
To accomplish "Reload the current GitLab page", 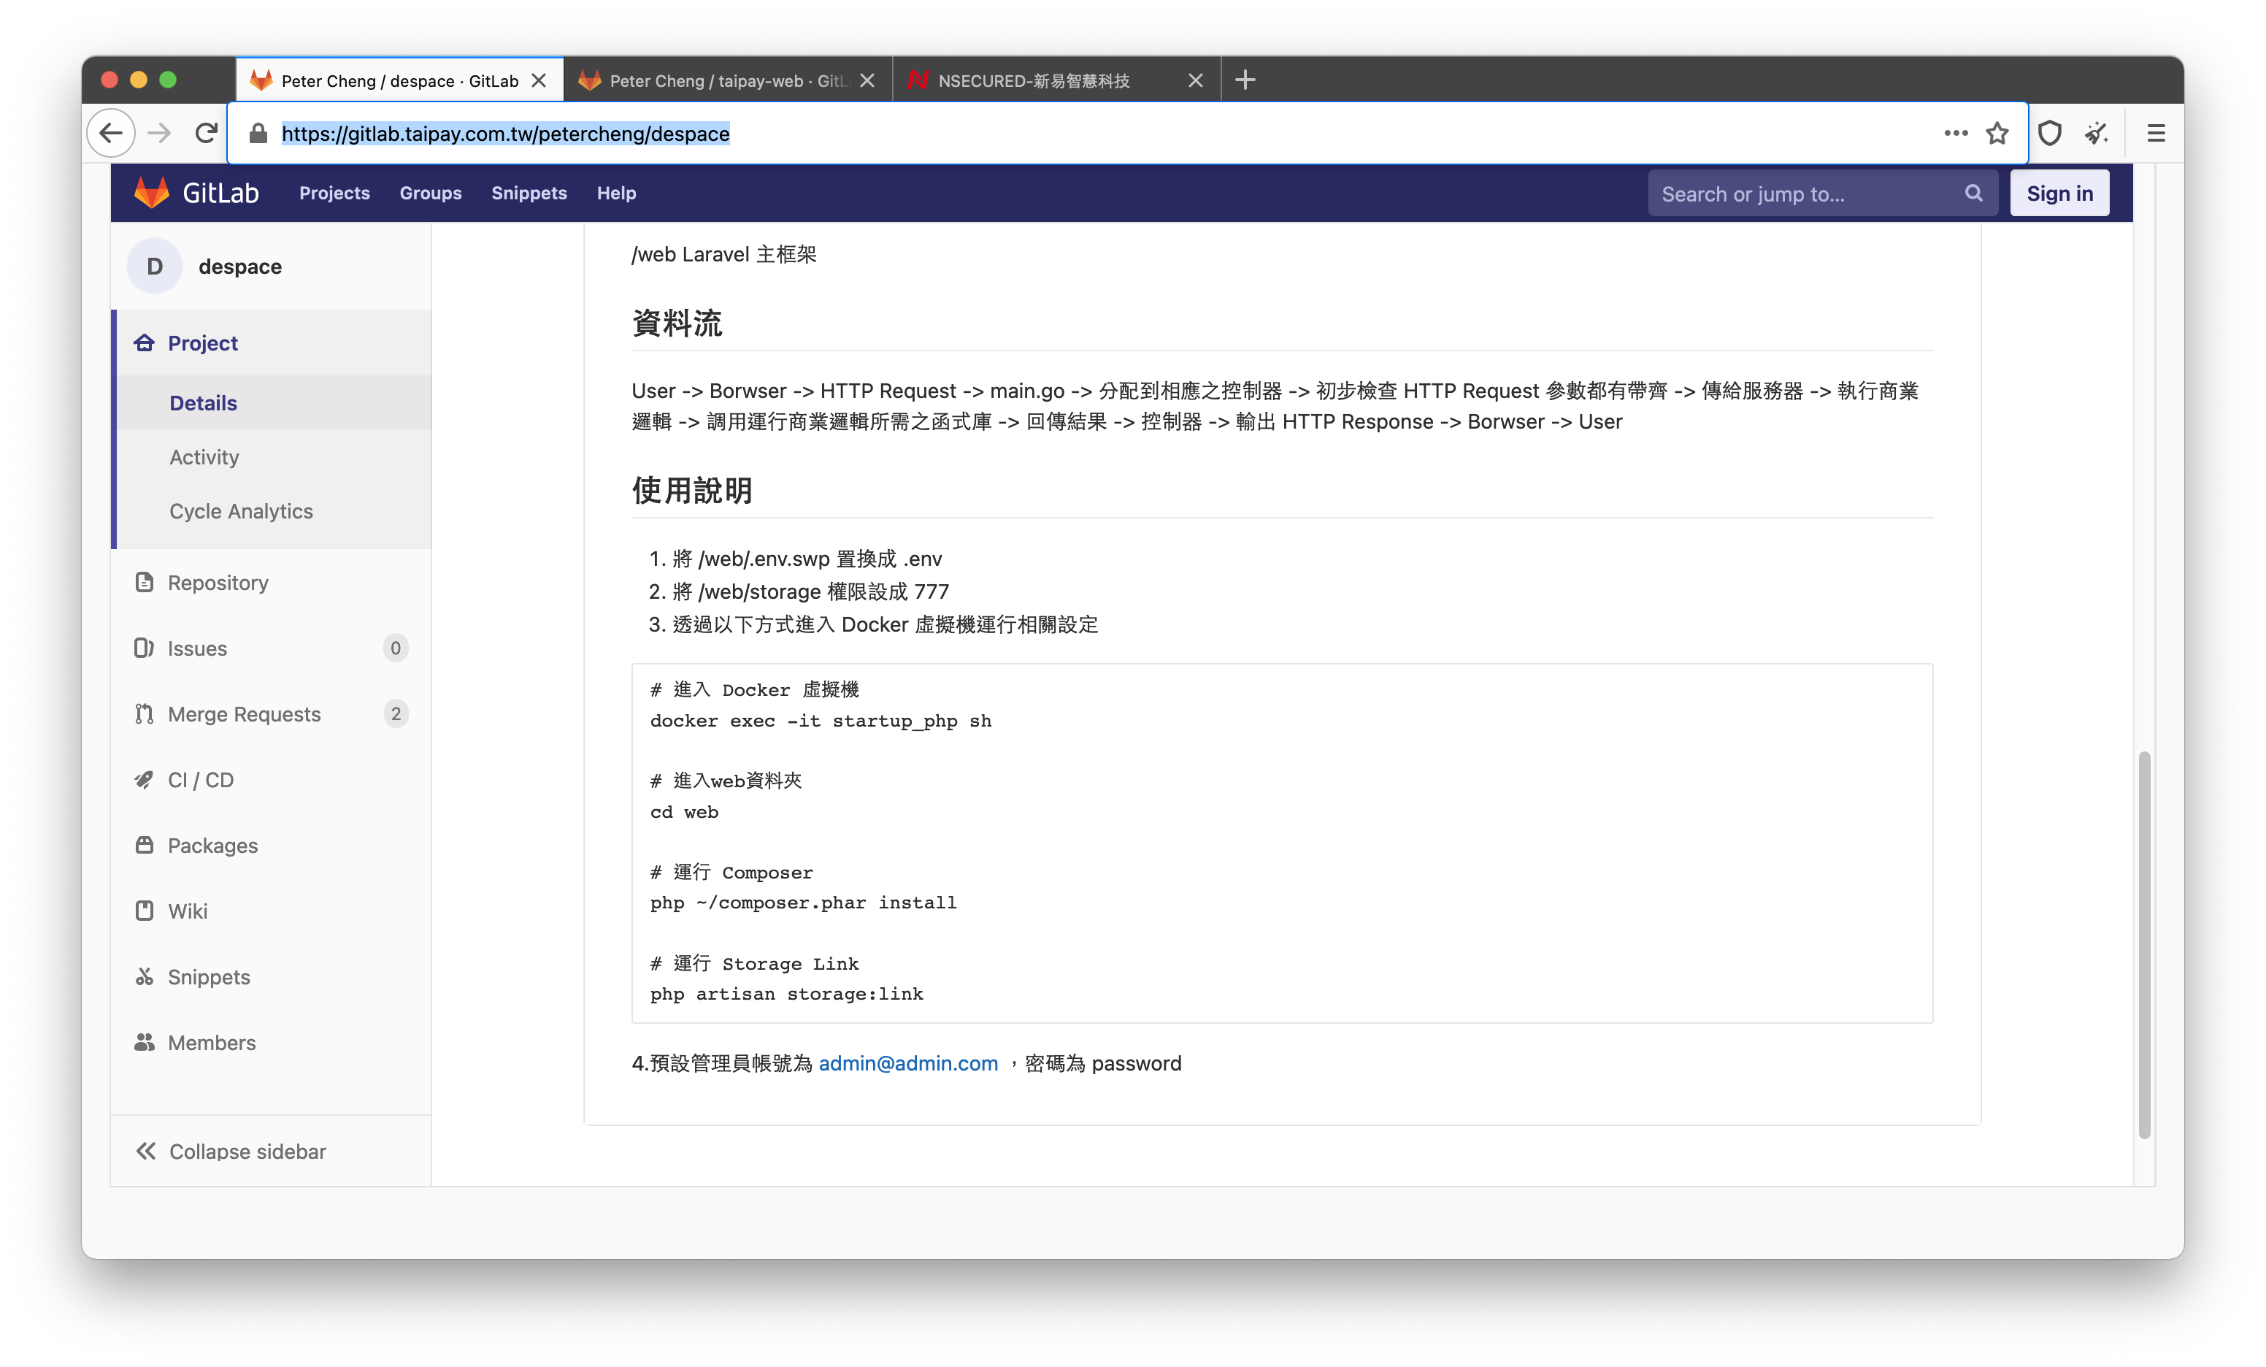I will click(206, 134).
